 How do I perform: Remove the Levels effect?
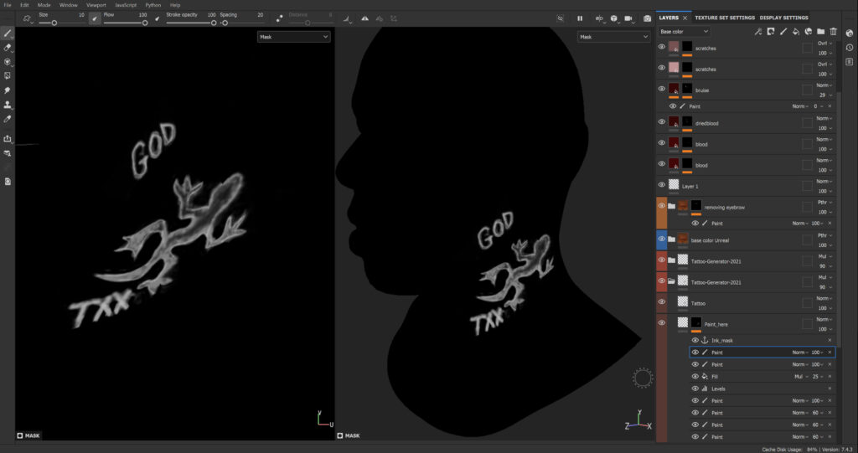(830, 389)
